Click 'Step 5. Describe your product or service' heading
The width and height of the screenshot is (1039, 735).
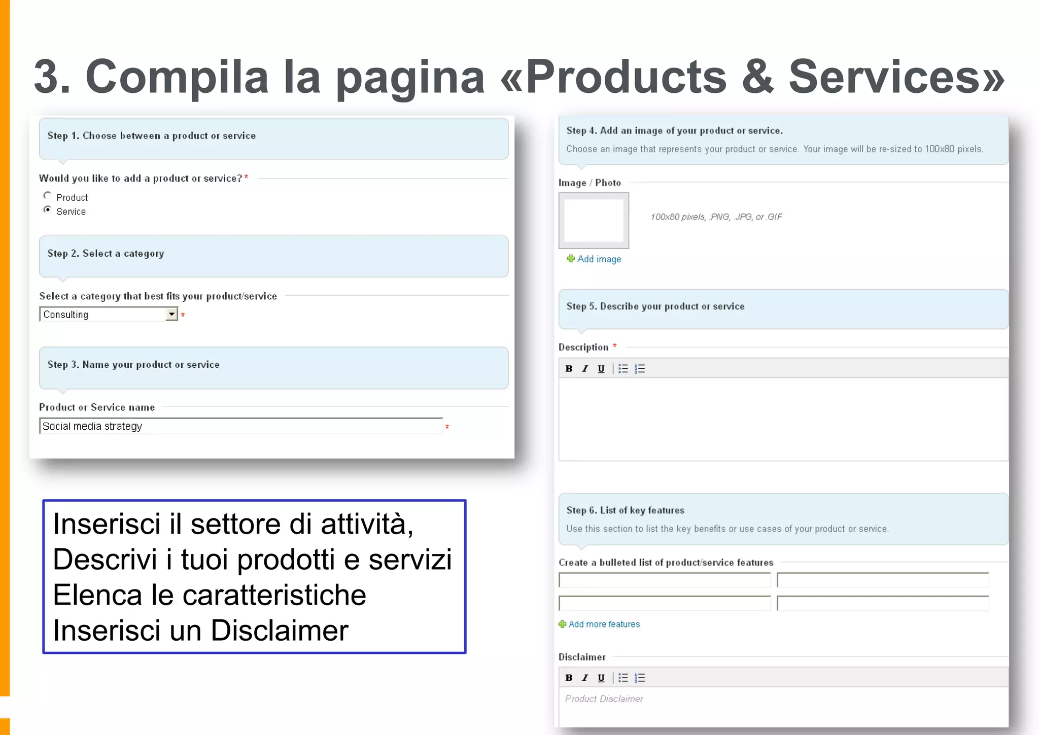(x=655, y=306)
